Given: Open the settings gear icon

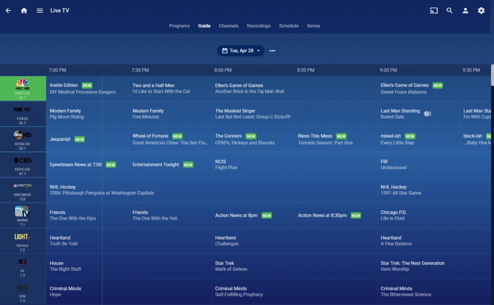Looking at the screenshot, I should point(481,11).
